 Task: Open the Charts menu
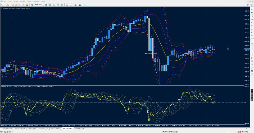(x=23, y=2)
